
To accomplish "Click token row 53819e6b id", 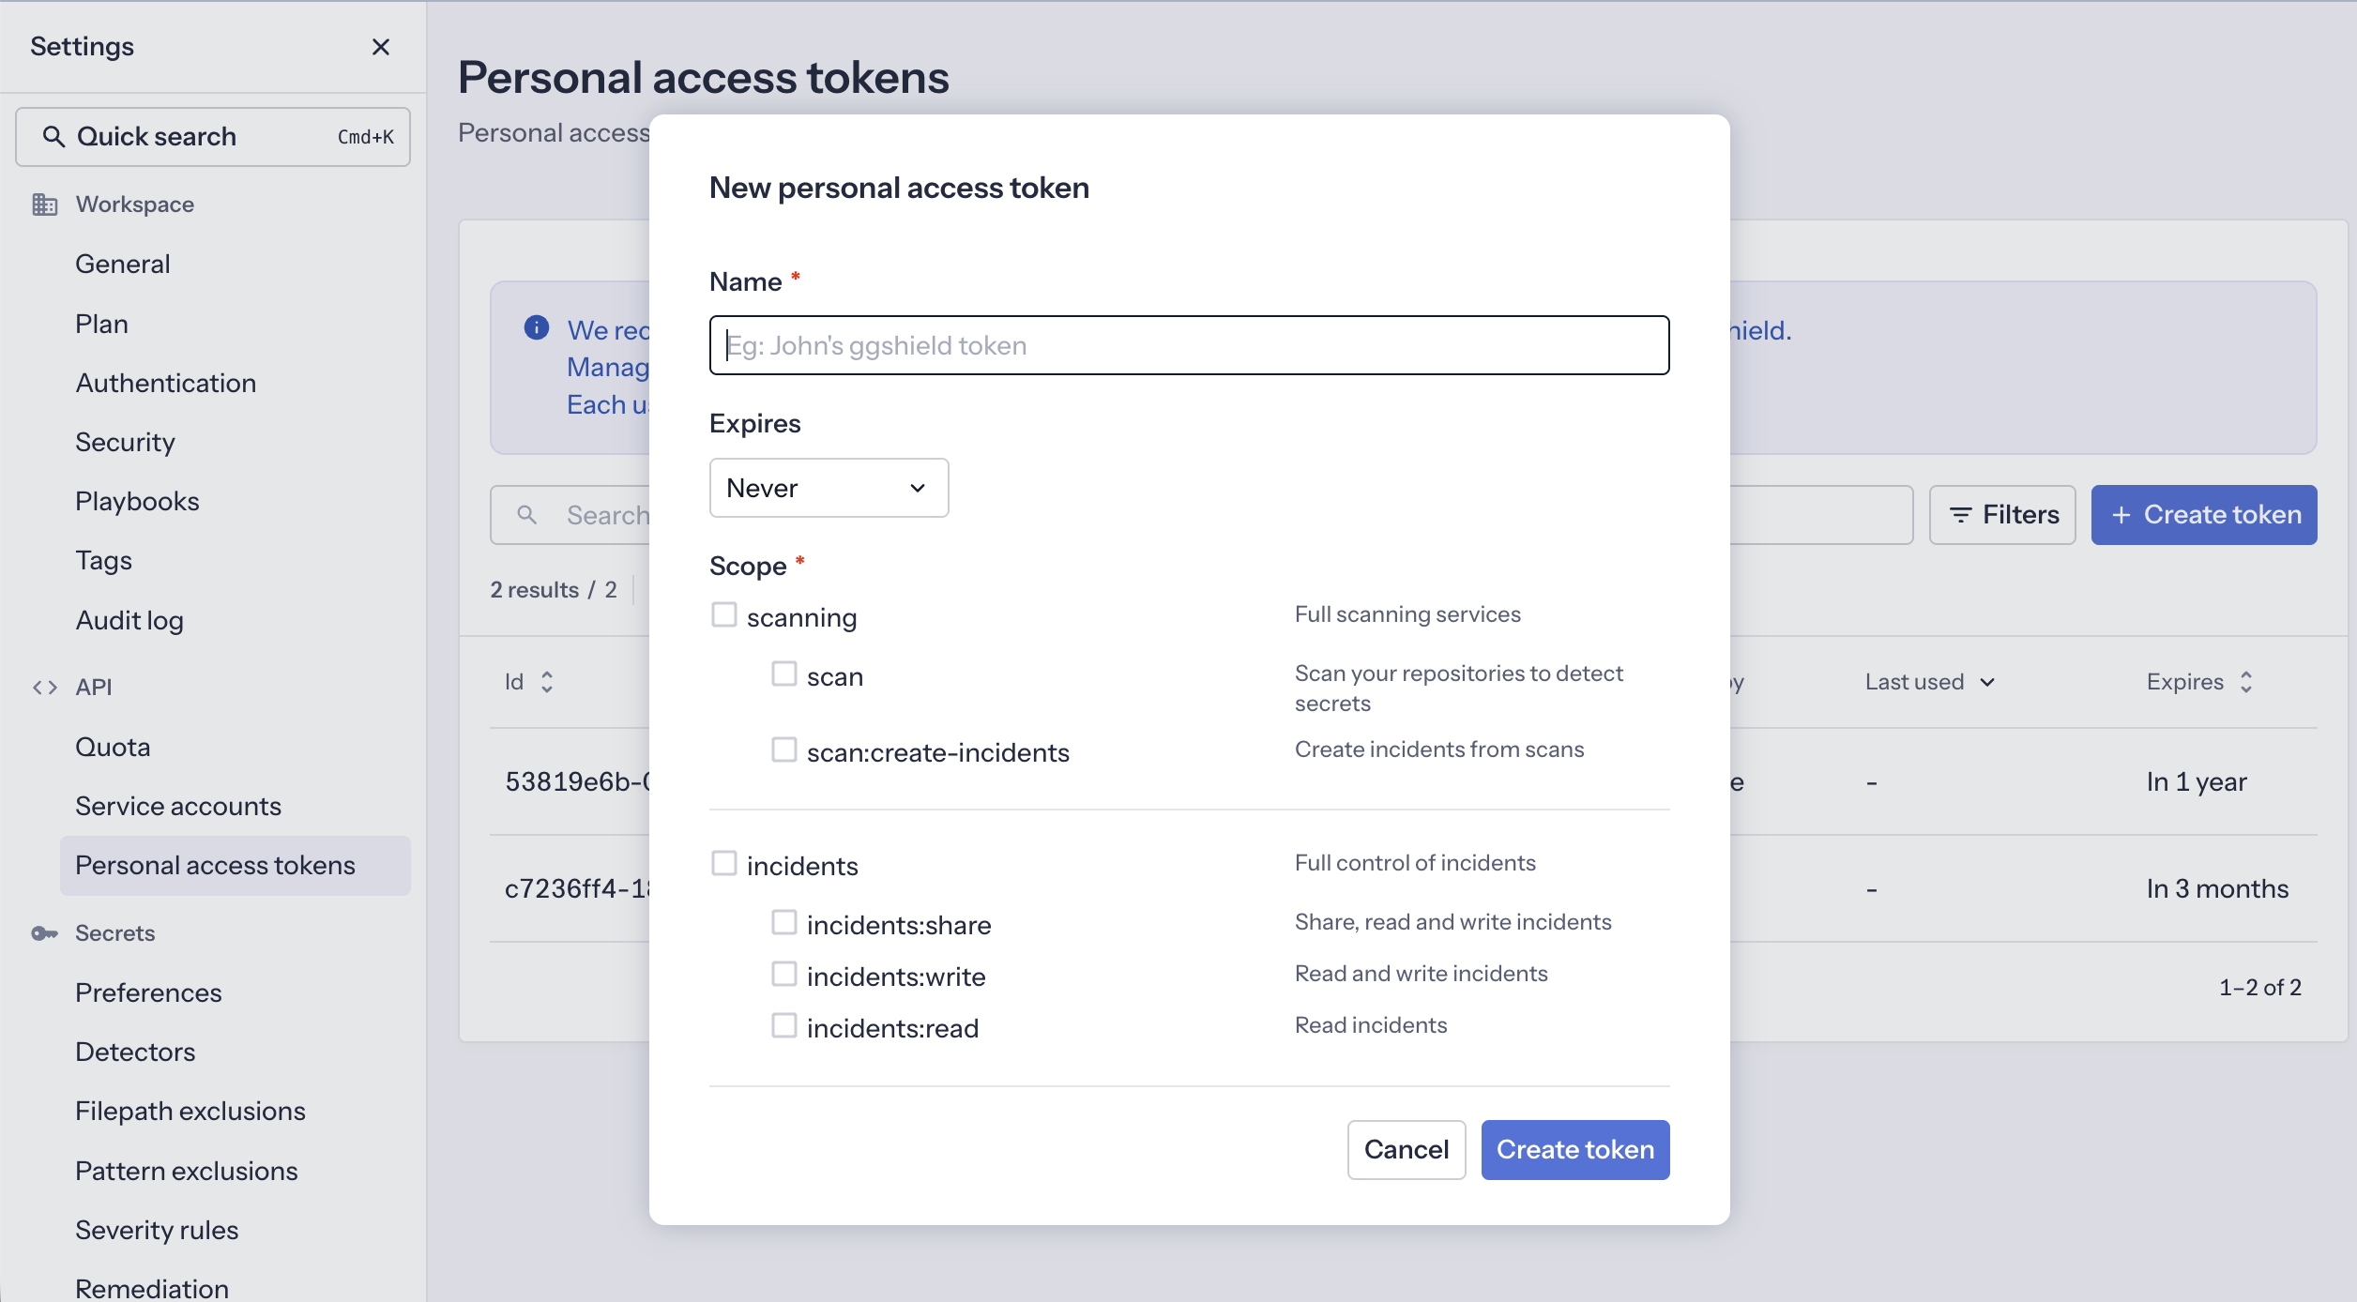I will 577,782.
